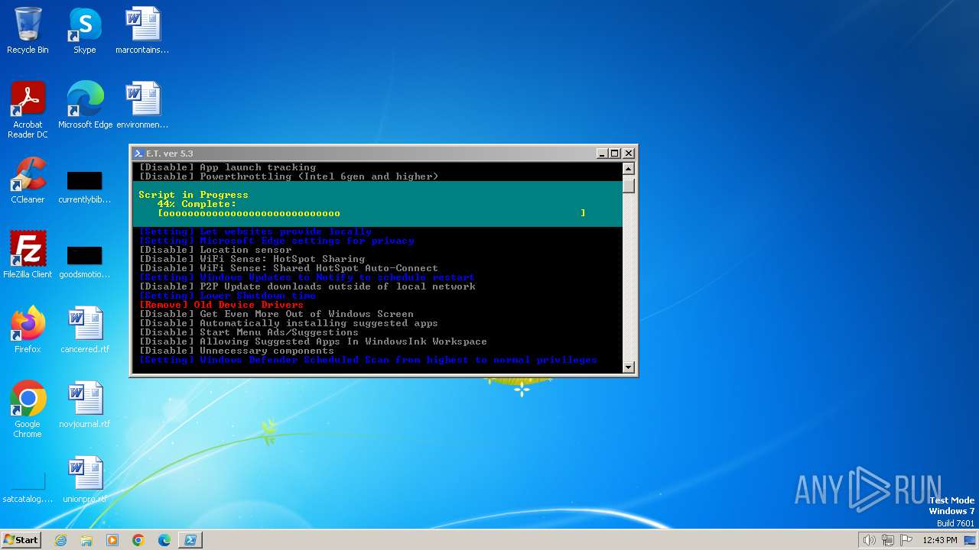Select the cancerred.rtf document icon

click(x=85, y=329)
